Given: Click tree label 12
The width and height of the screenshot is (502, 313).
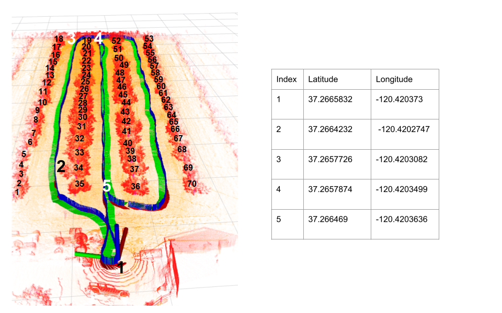Looking at the screenshot, I should 47,83.
